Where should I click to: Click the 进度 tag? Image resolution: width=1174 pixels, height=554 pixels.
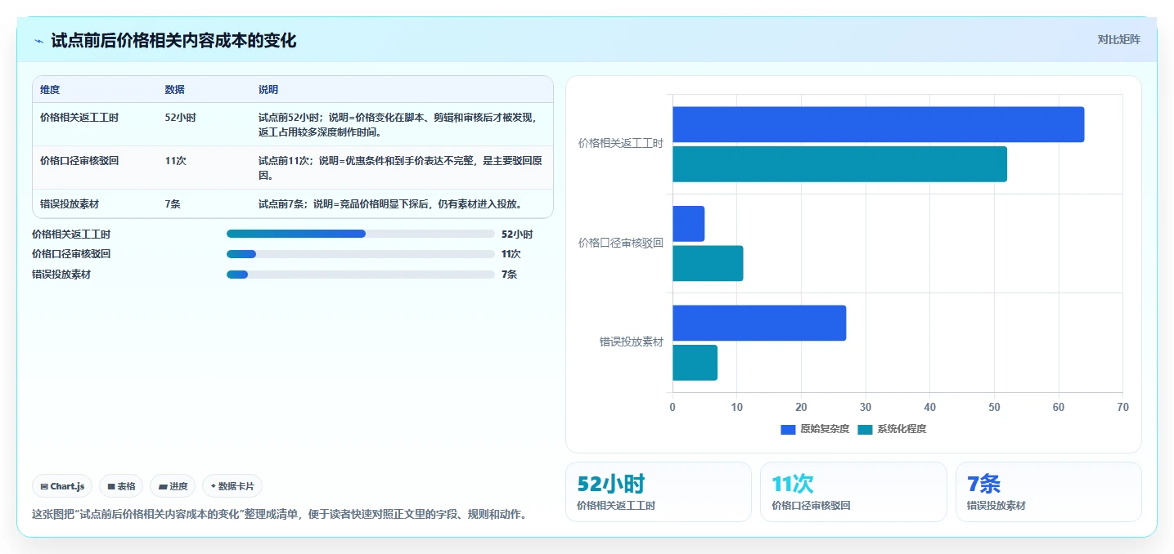[173, 486]
